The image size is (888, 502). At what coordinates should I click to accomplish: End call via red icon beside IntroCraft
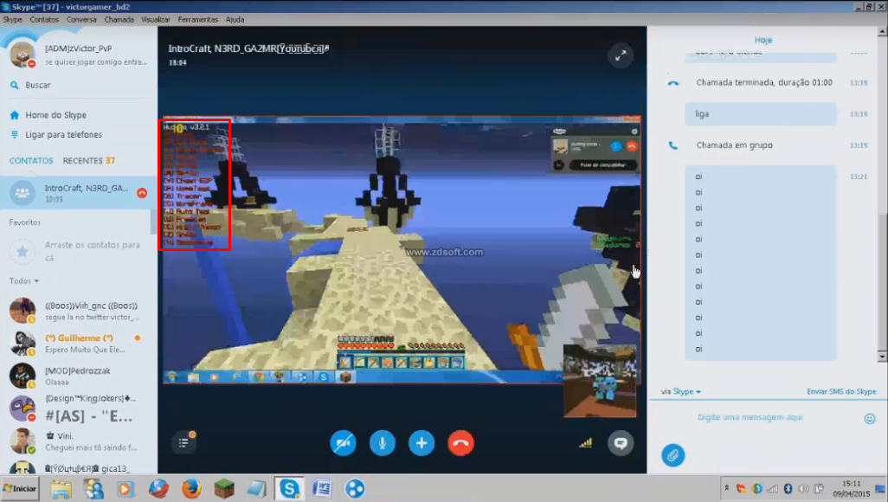pyautogui.click(x=142, y=193)
